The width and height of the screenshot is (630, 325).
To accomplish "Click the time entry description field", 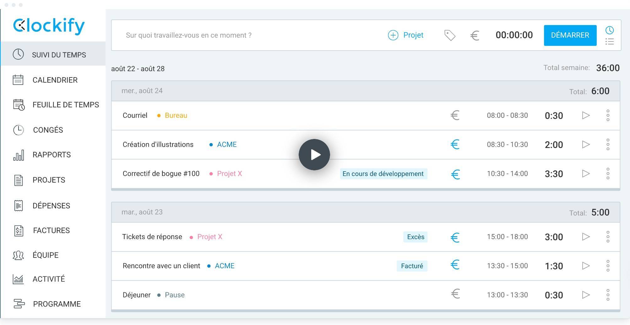I will click(x=220, y=35).
